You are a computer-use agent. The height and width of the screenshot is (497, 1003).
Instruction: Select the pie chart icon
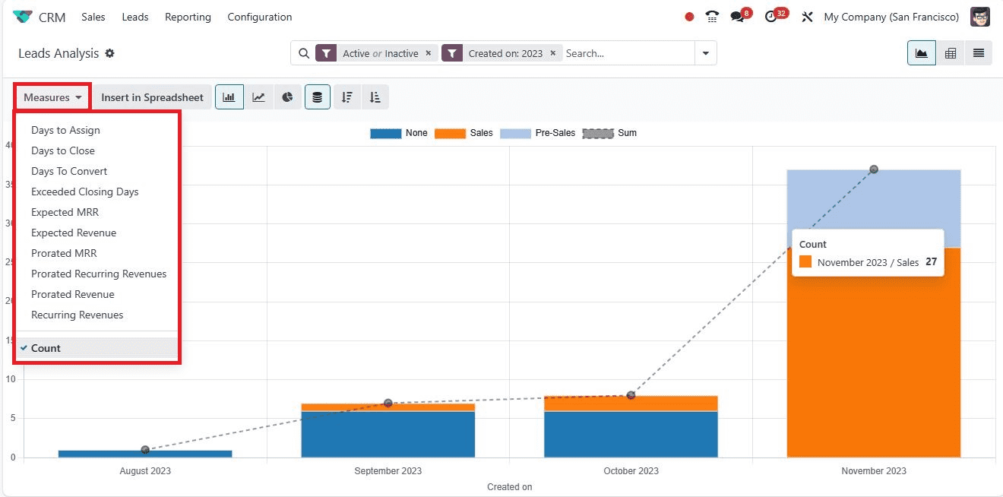pos(287,97)
